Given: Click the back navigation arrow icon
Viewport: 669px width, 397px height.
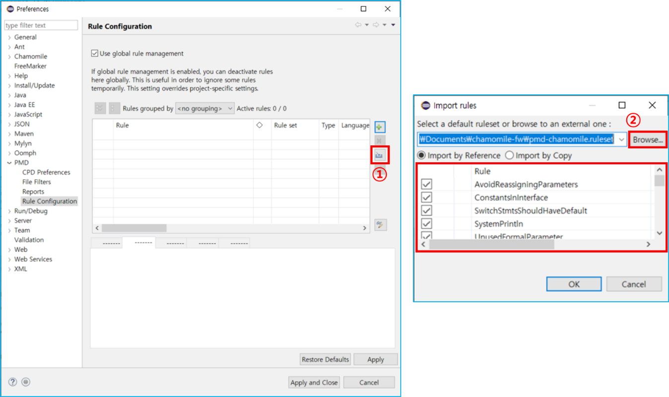Looking at the screenshot, I should (x=358, y=25).
